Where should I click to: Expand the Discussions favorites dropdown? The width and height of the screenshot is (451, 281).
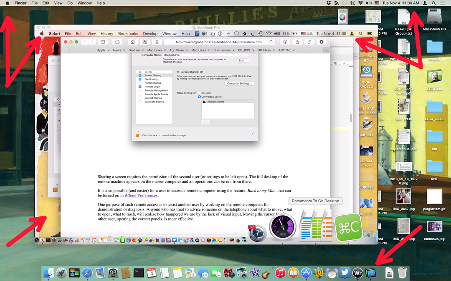coord(224,50)
